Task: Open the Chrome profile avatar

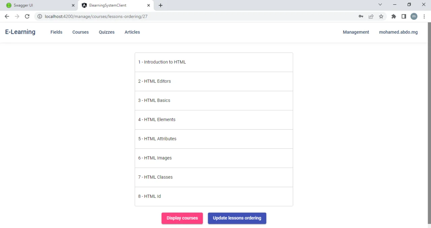Action: point(414,16)
